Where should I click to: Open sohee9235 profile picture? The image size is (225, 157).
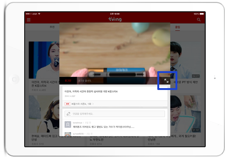pyautogui.click(x=68, y=134)
